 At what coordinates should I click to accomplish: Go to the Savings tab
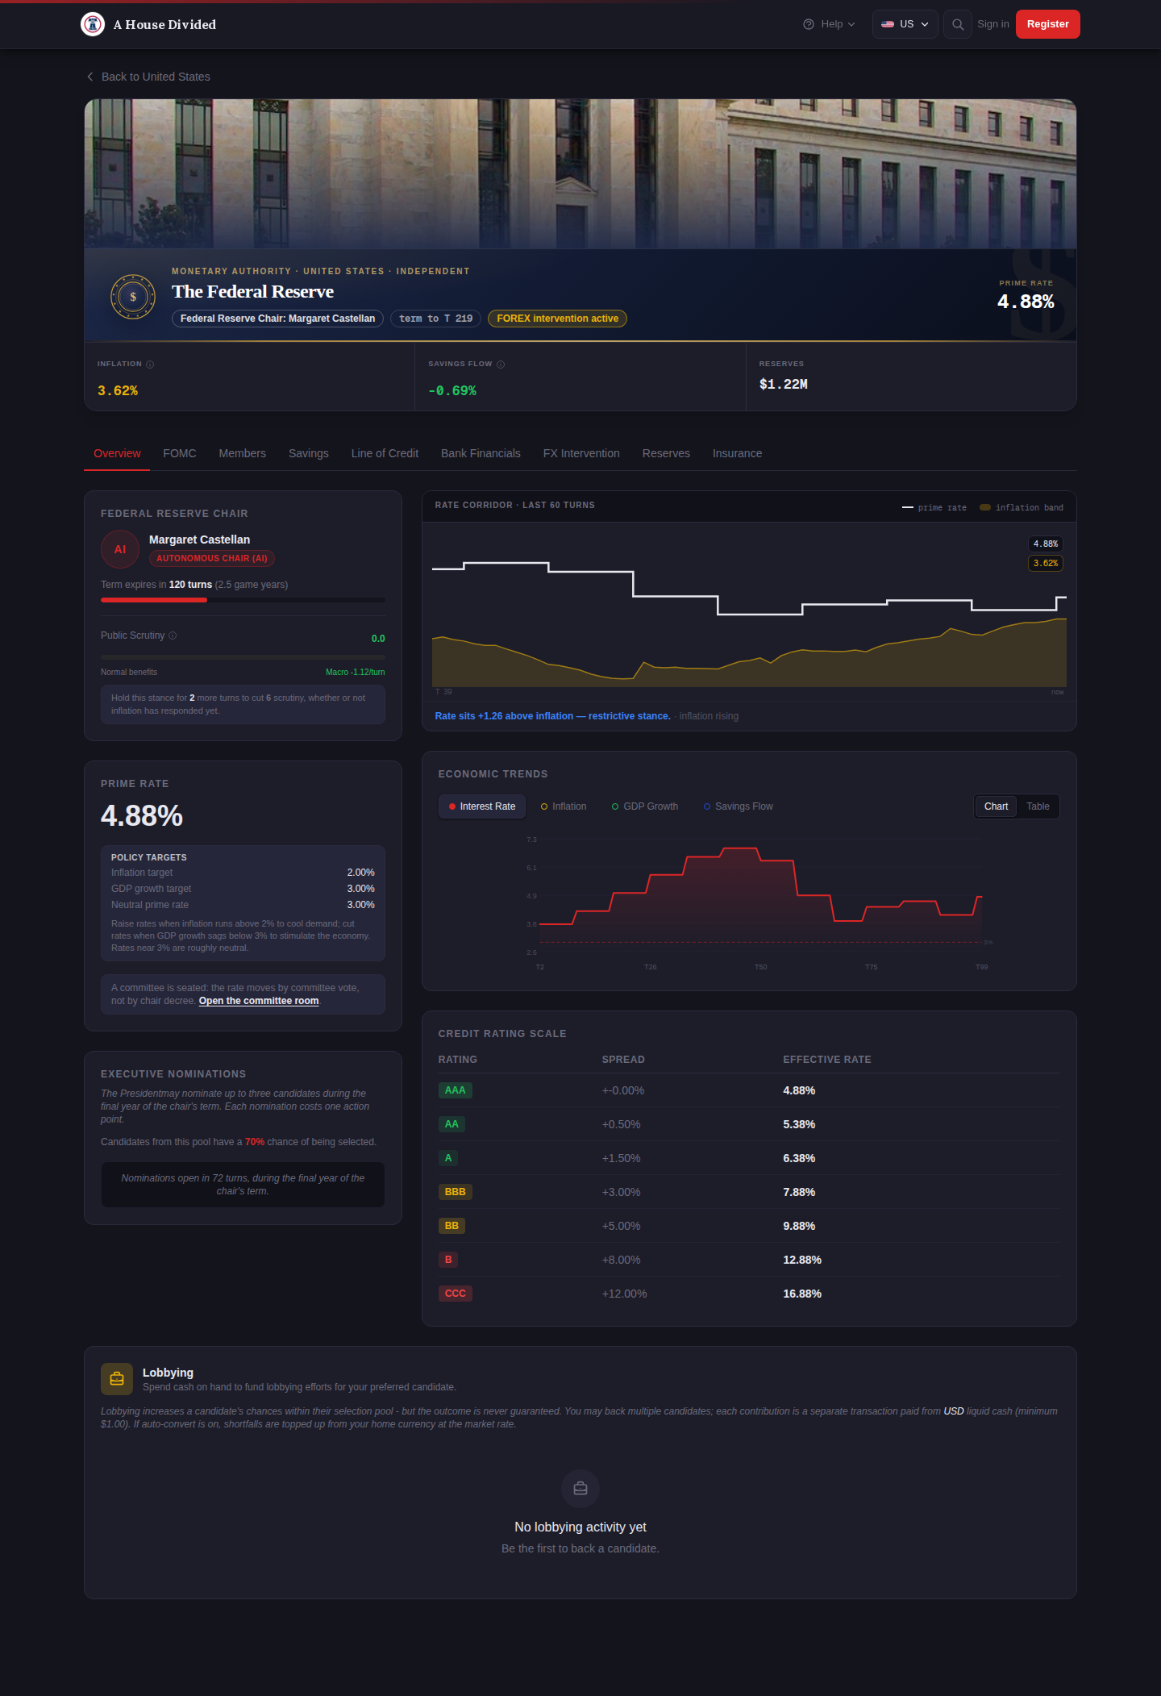[309, 453]
